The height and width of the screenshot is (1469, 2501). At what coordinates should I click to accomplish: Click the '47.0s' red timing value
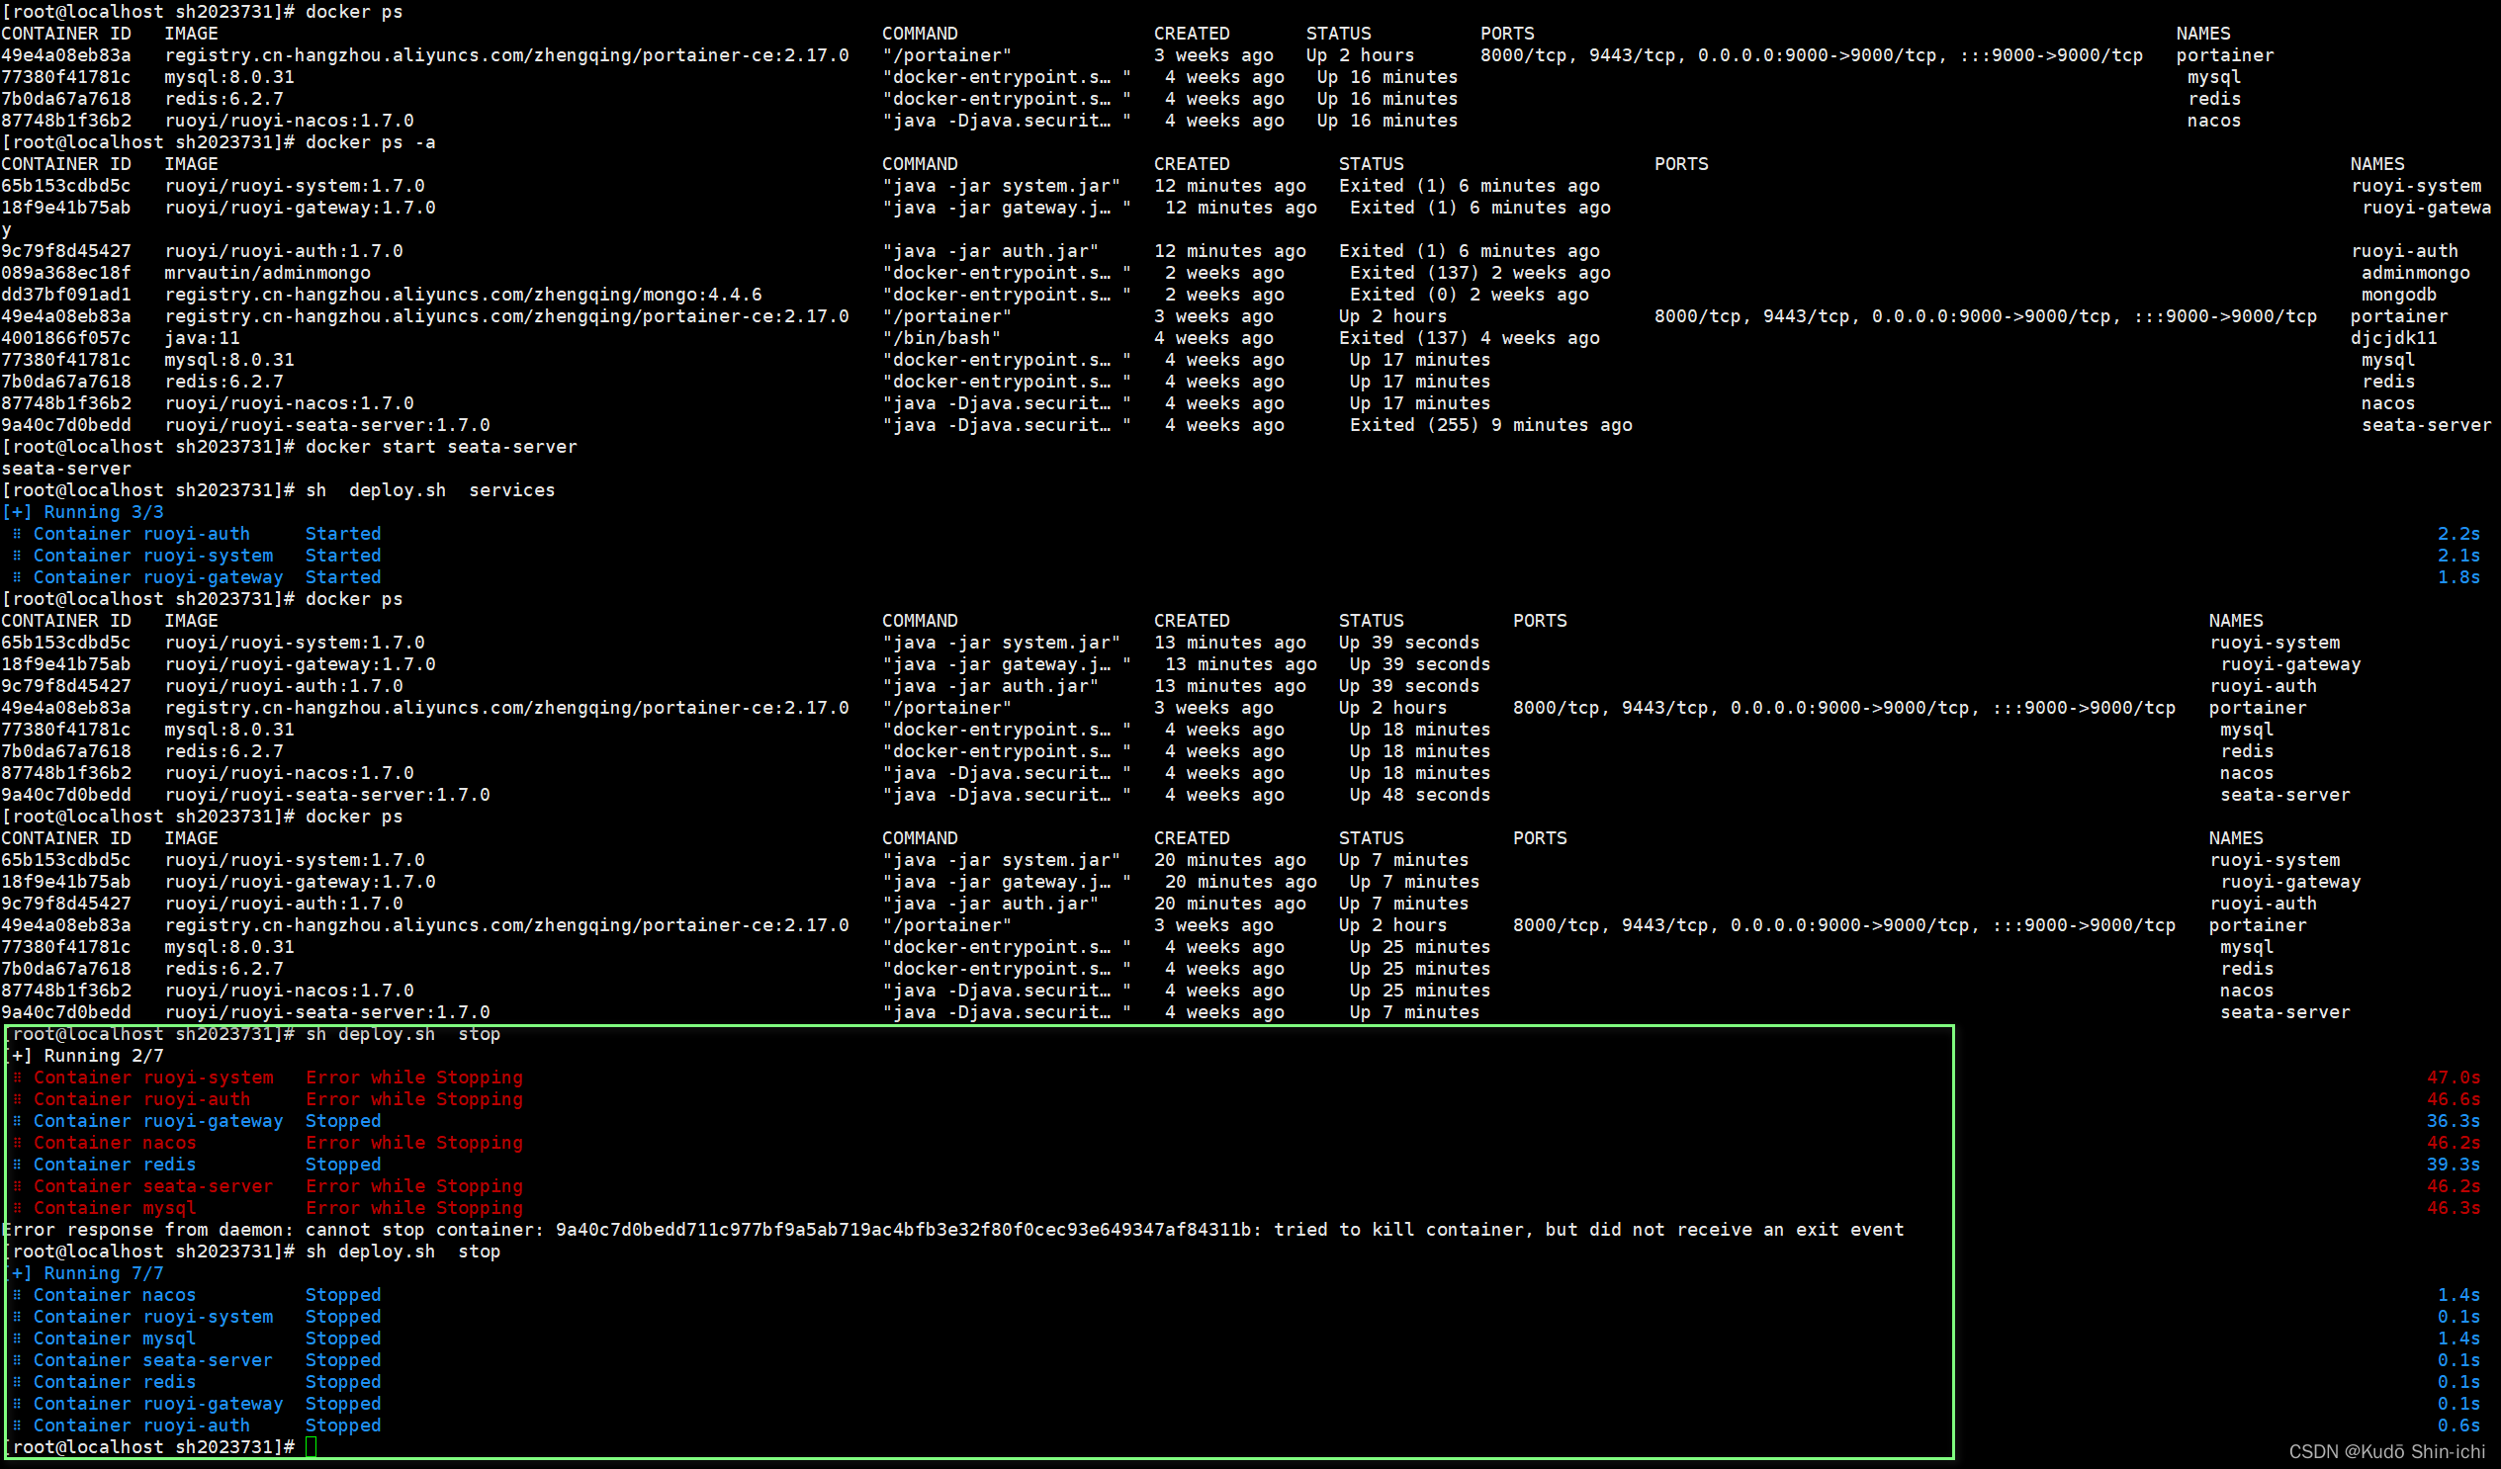[2454, 1079]
